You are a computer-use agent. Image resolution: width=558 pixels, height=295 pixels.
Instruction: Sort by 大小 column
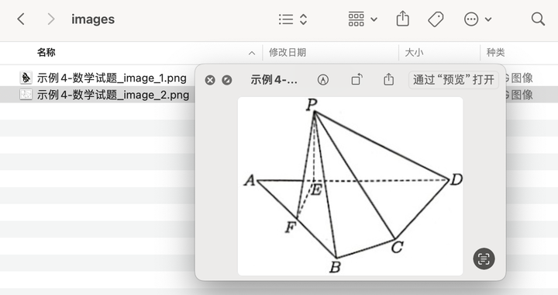tap(414, 53)
